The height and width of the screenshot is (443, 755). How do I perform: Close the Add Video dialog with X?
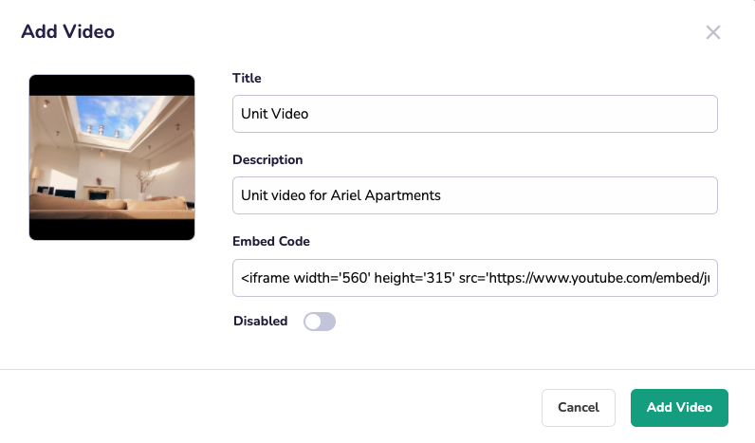click(713, 32)
